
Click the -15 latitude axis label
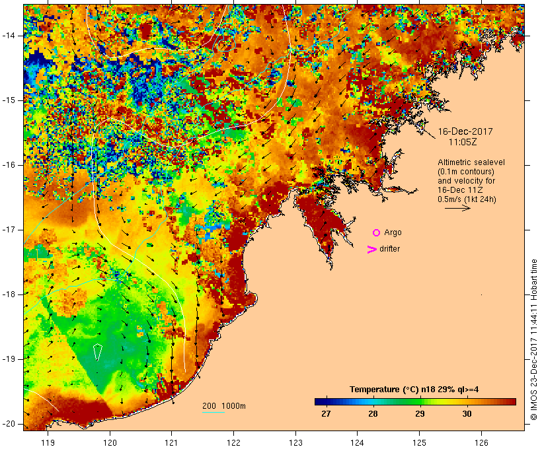pos(9,100)
